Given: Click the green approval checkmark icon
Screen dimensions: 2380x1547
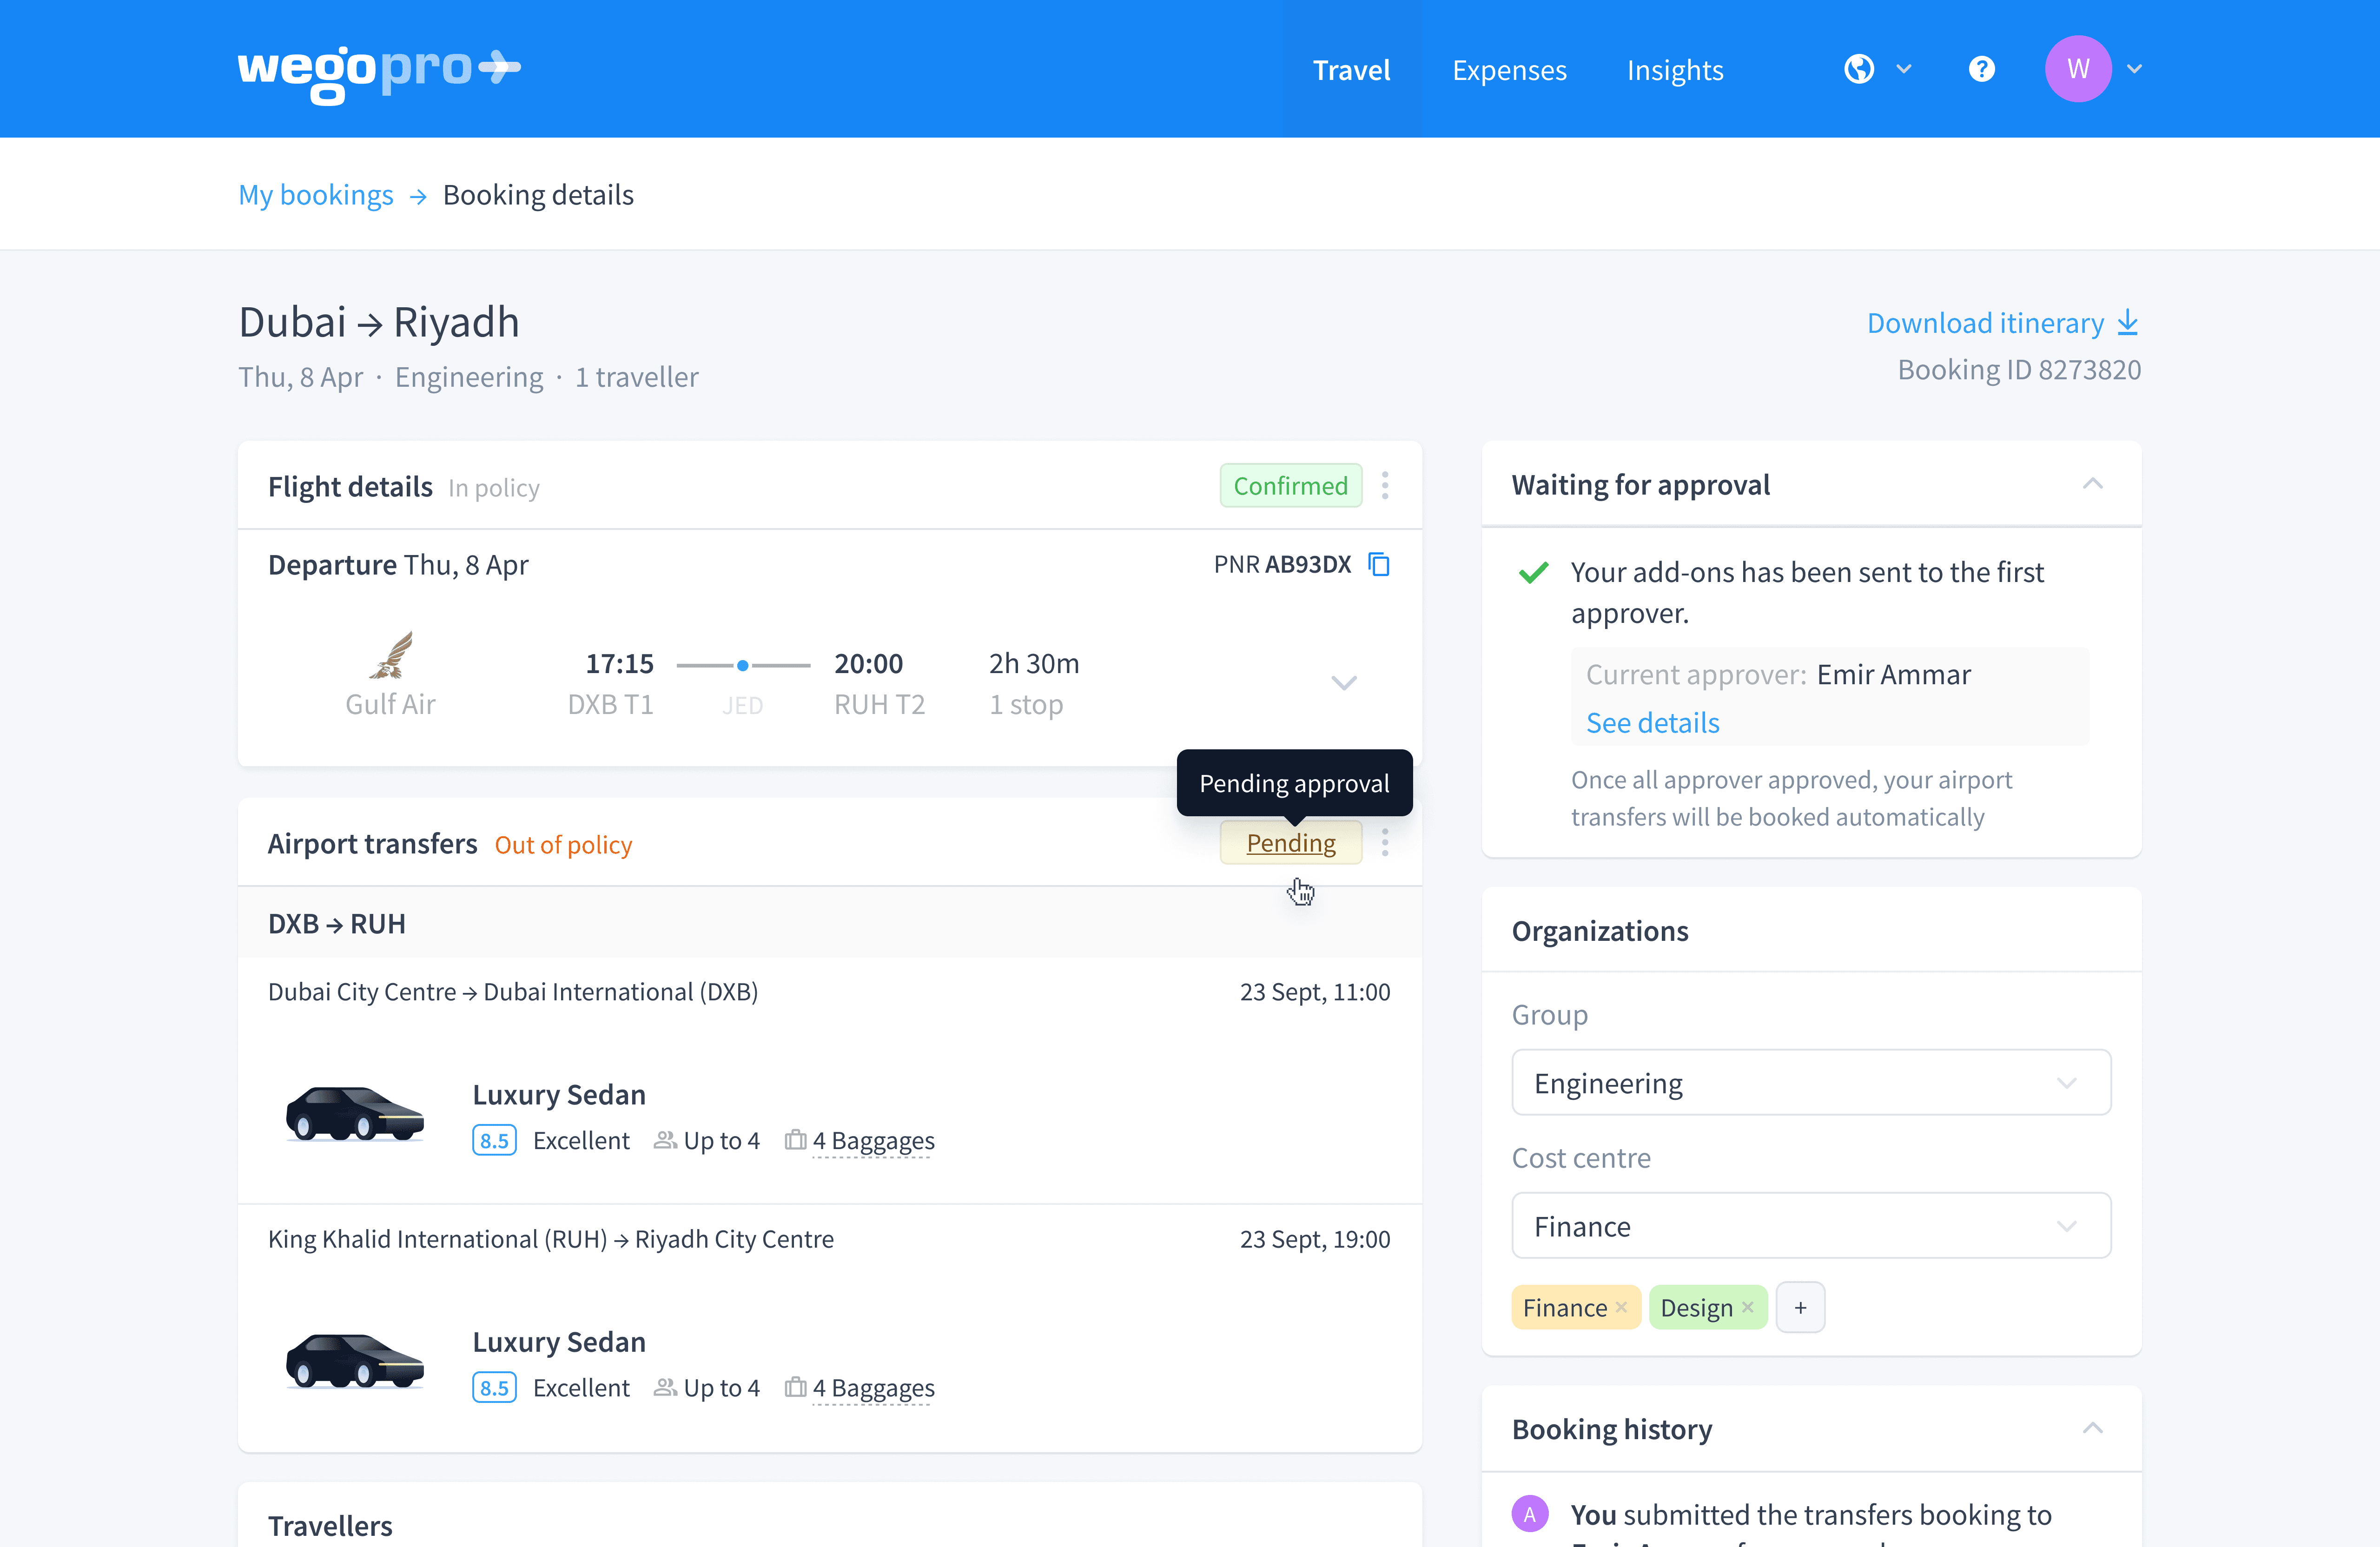Looking at the screenshot, I should [x=1533, y=573].
